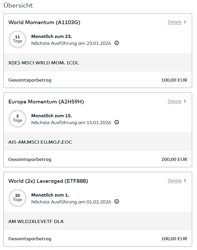This screenshot has height=250, width=197.
Task: Click the Übersicht heading
Action: coord(18,5)
